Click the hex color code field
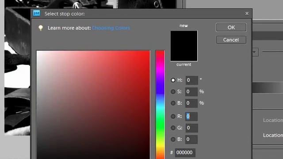 tap(185, 152)
